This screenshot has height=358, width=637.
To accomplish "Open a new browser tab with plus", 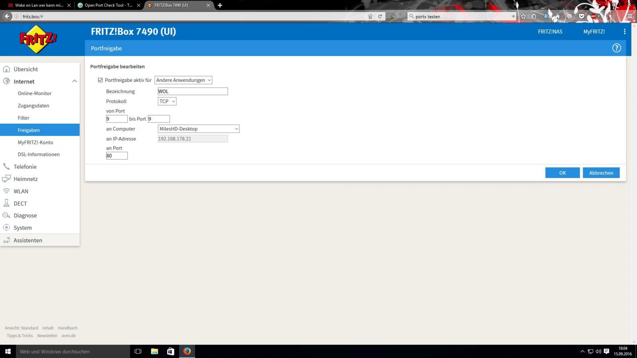I will pos(220,5).
